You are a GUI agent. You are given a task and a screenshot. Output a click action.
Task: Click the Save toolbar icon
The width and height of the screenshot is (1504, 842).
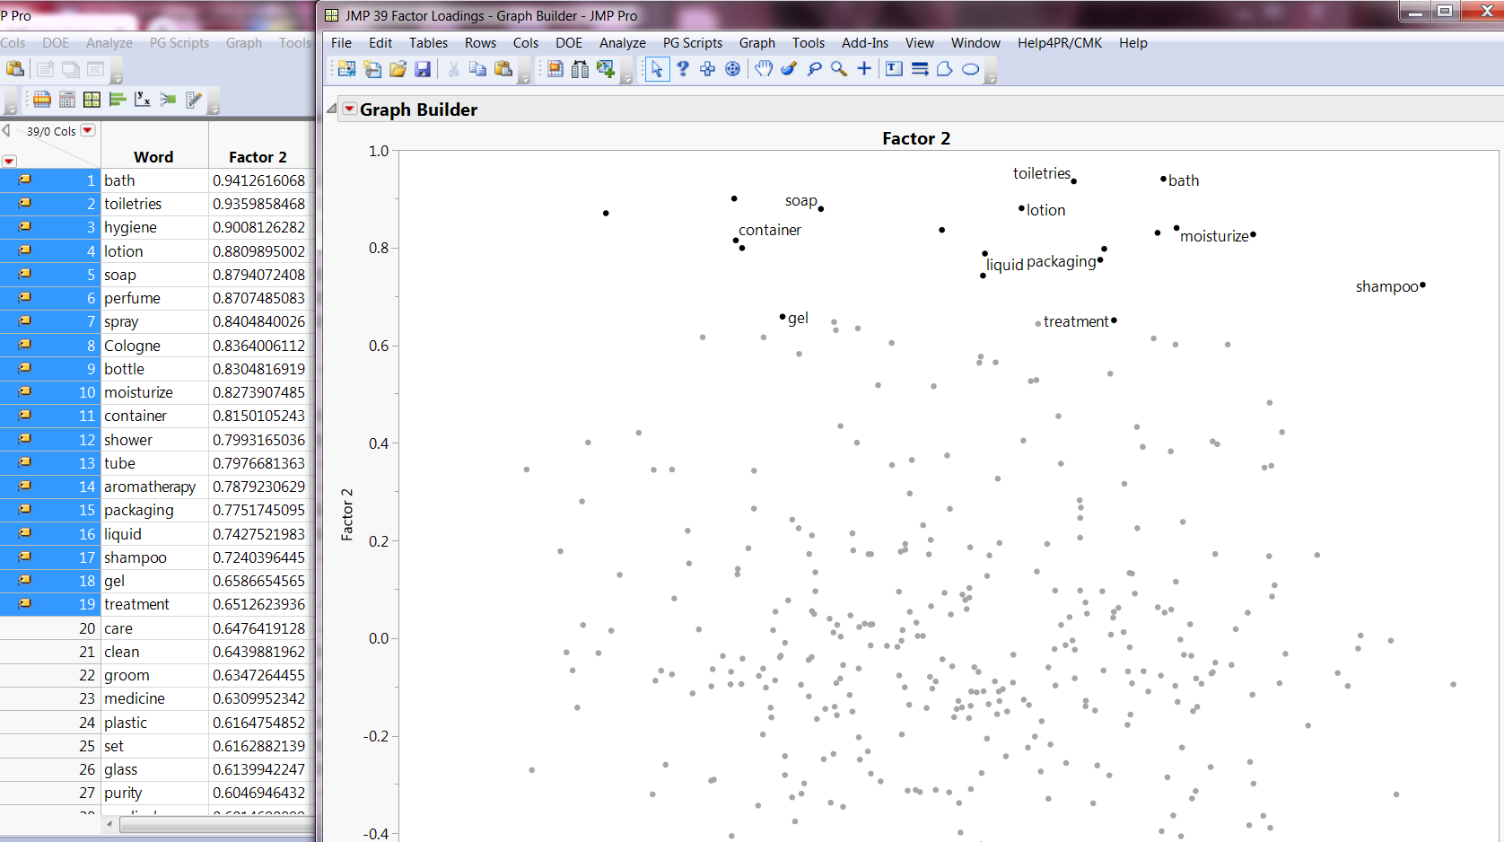coord(423,68)
